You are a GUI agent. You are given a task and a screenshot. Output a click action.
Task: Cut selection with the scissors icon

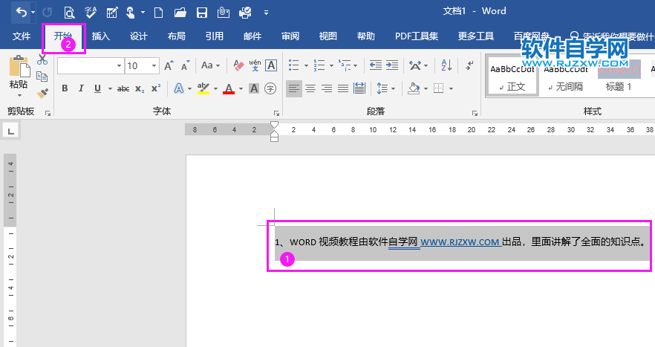click(x=42, y=59)
